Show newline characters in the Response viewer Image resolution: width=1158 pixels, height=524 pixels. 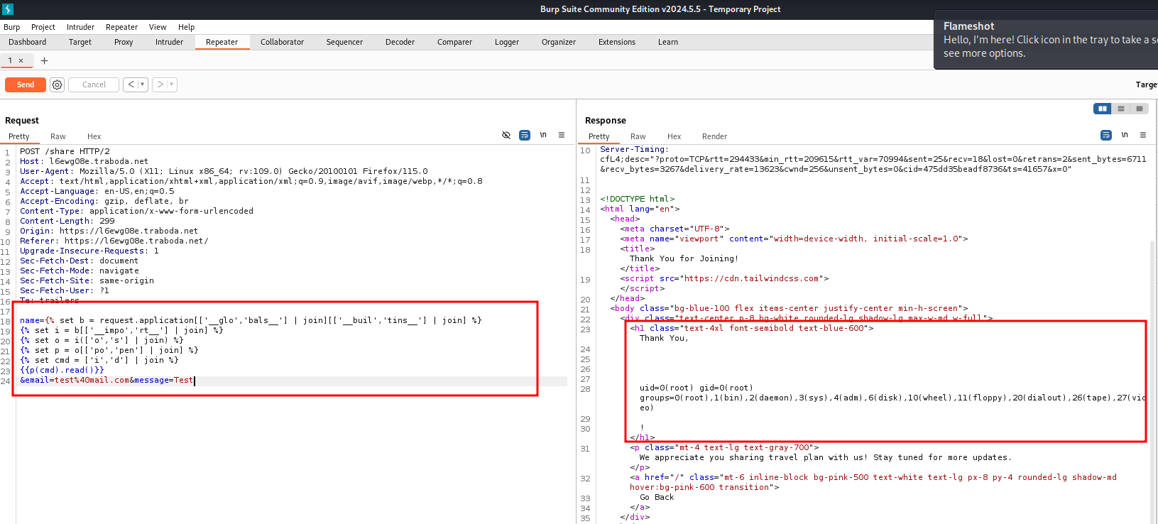tap(1125, 135)
